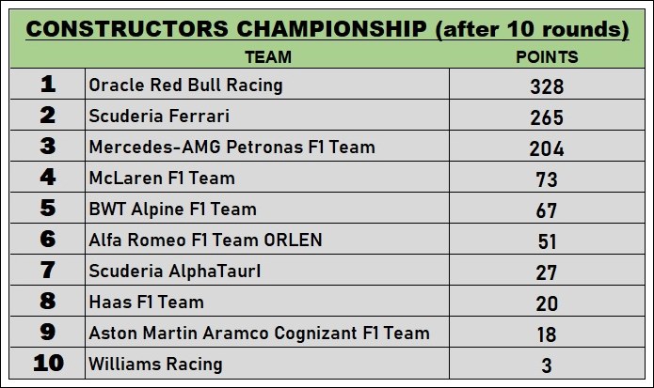
Task: Click the Oracle Red Bull Racing cell
Action: (185, 85)
